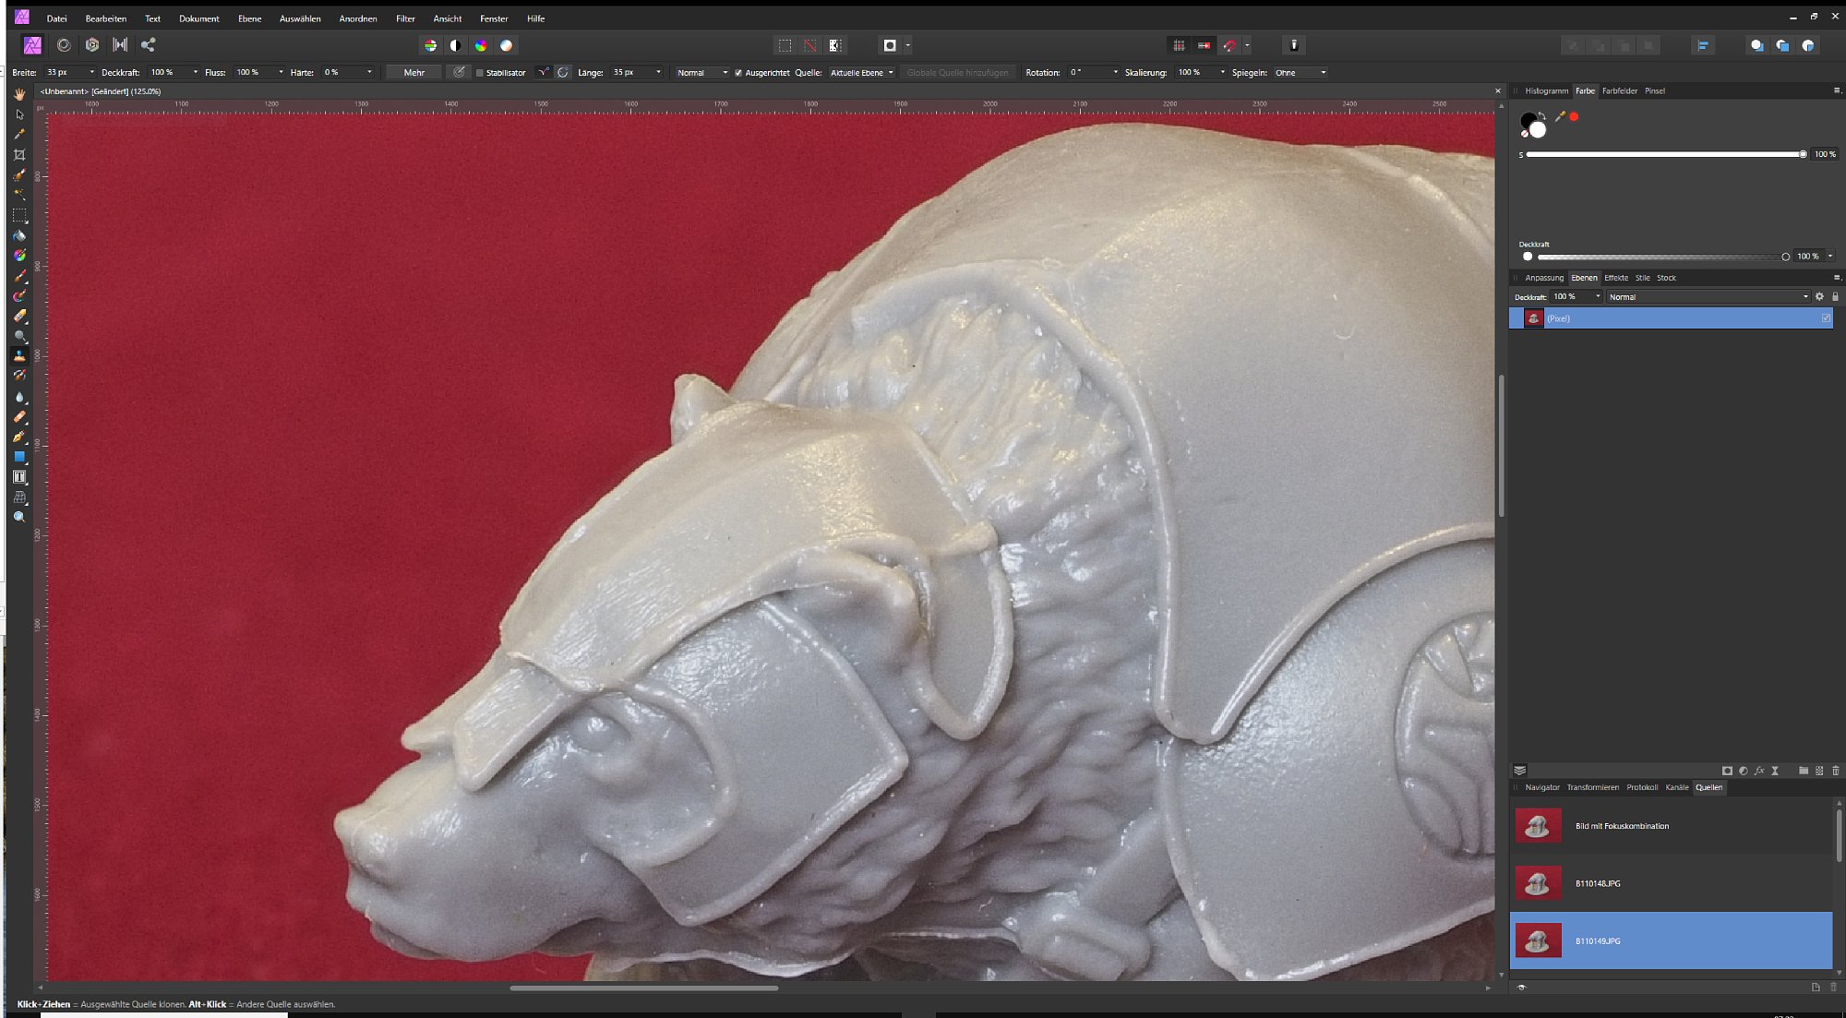Viewport: 1846px width, 1018px height.
Task: Click the Deselect icon in toolbar
Action: [x=809, y=45]
